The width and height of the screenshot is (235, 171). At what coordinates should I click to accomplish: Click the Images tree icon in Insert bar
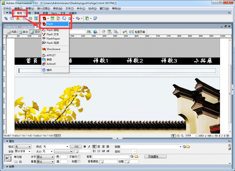pyautogui.click(x=36, y=19)
